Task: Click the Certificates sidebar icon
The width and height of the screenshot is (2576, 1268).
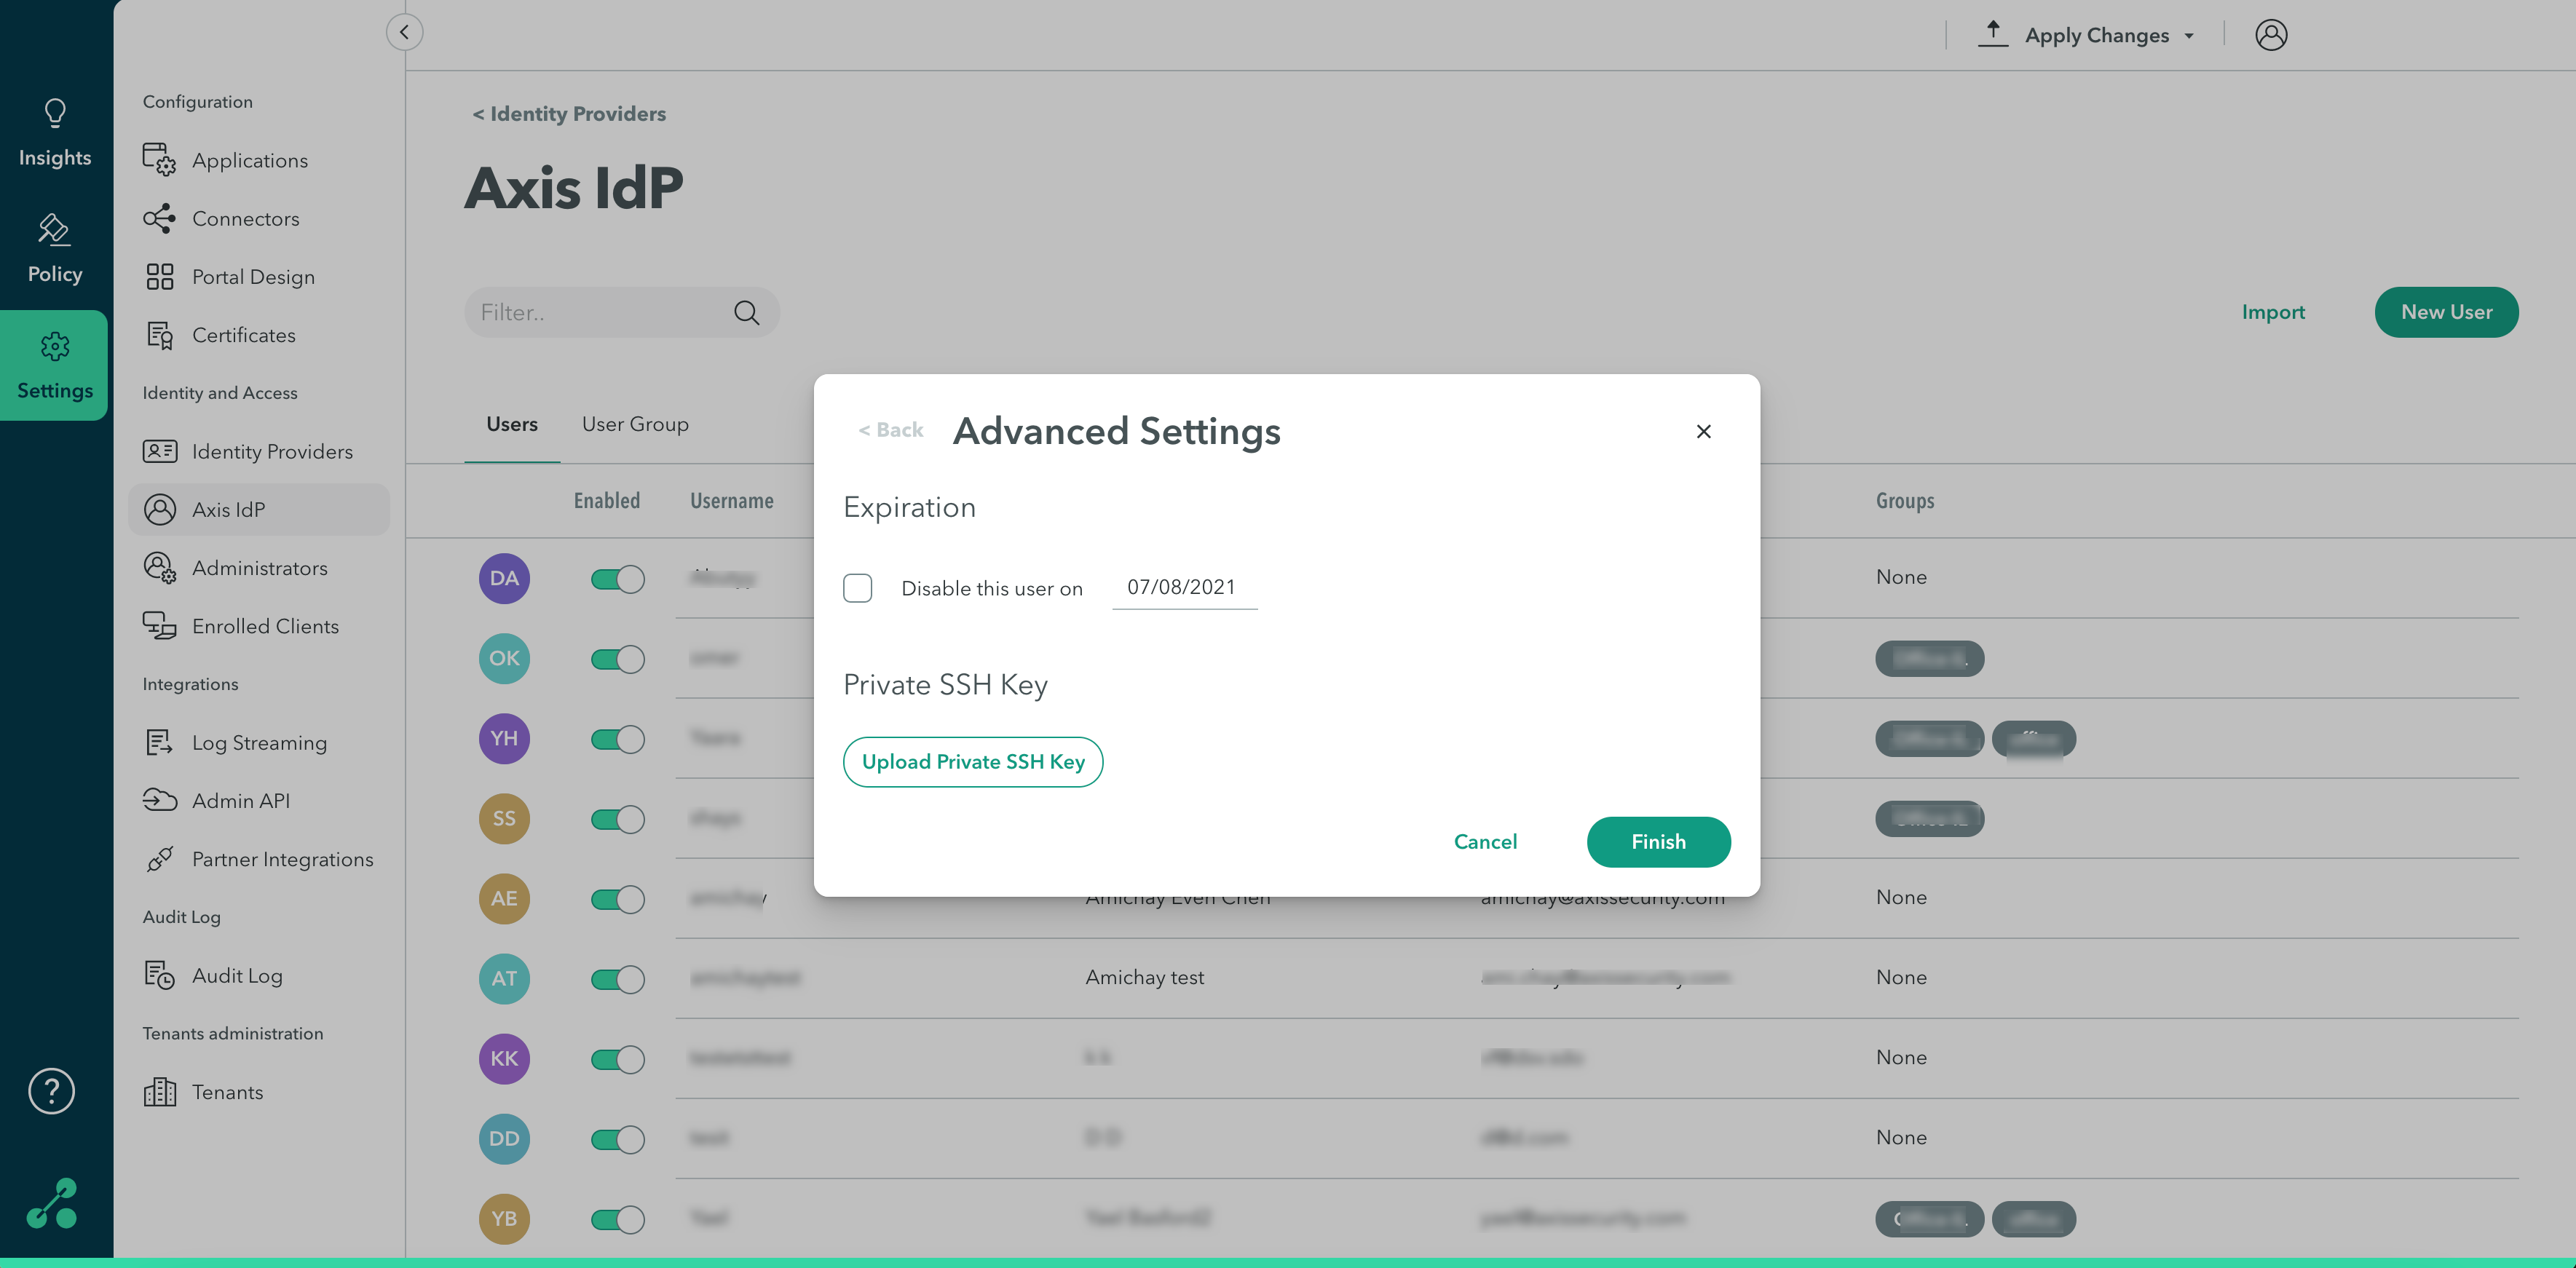Action: click(159, 335)
